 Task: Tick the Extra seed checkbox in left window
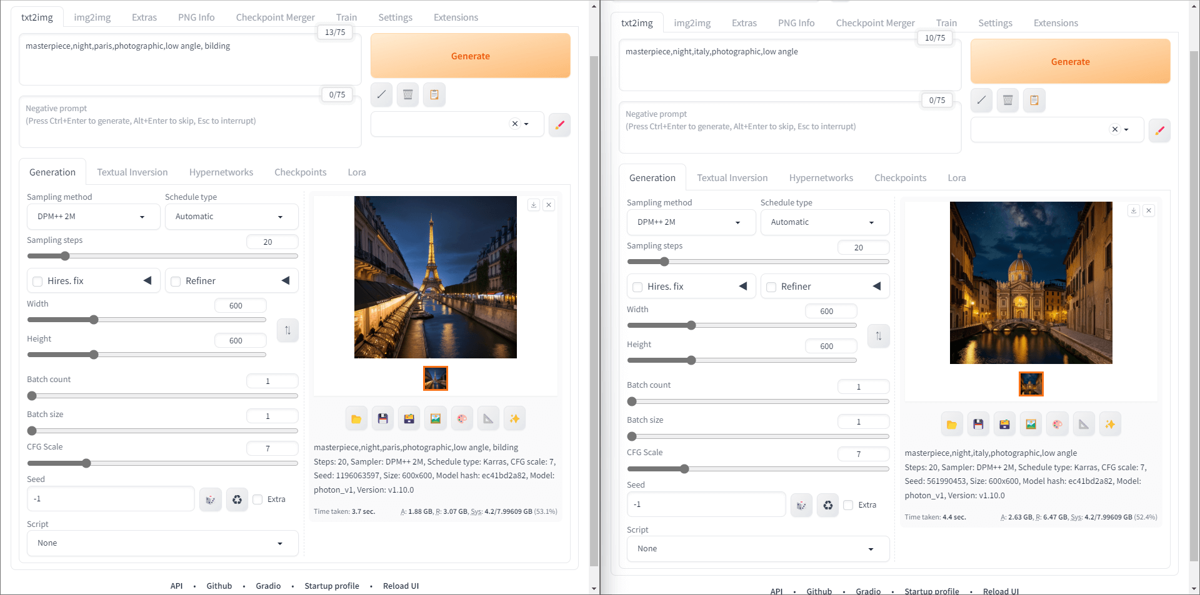point(257,499)
